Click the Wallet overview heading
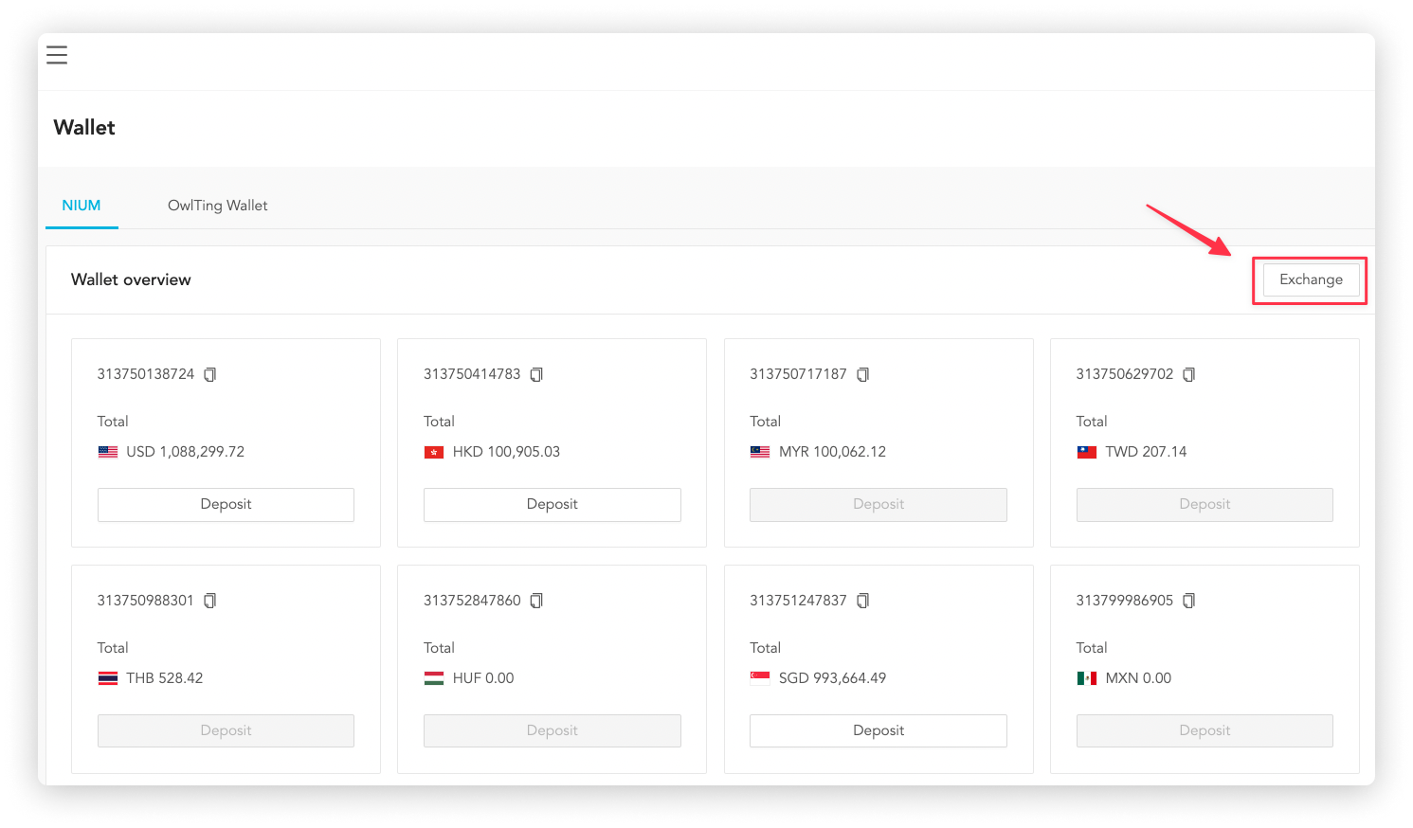This screenshot has width=1413, height=828. 131,279
